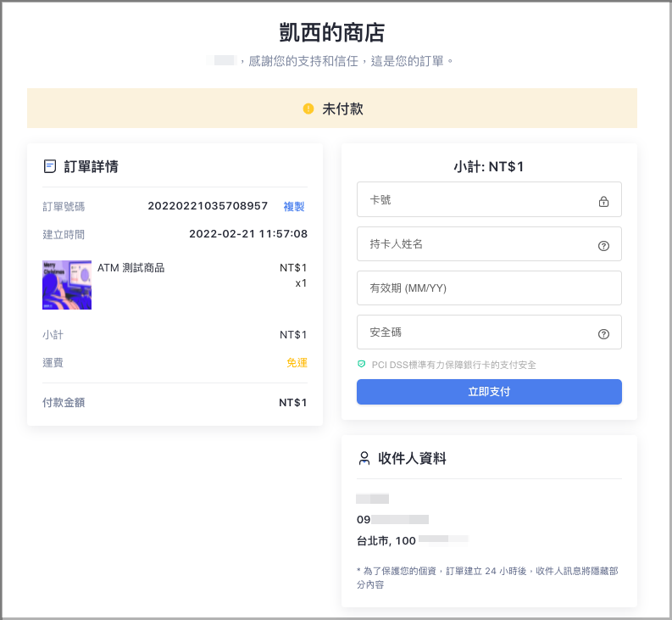Focus the 卡號 card number field

click(x=489, y=199)
